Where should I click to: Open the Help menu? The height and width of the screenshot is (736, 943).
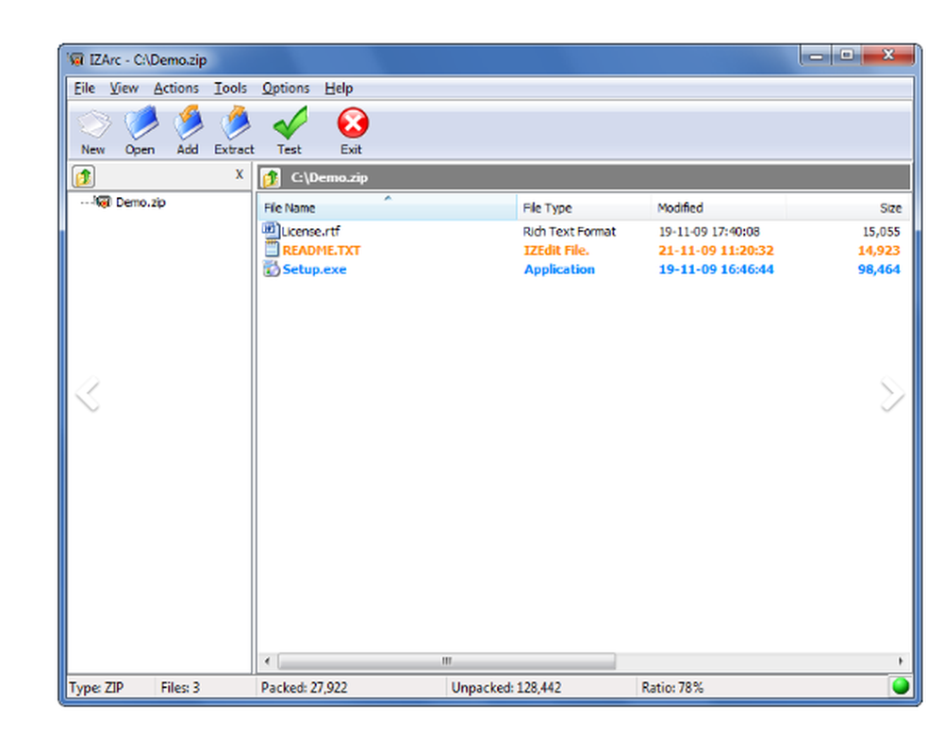339,89
